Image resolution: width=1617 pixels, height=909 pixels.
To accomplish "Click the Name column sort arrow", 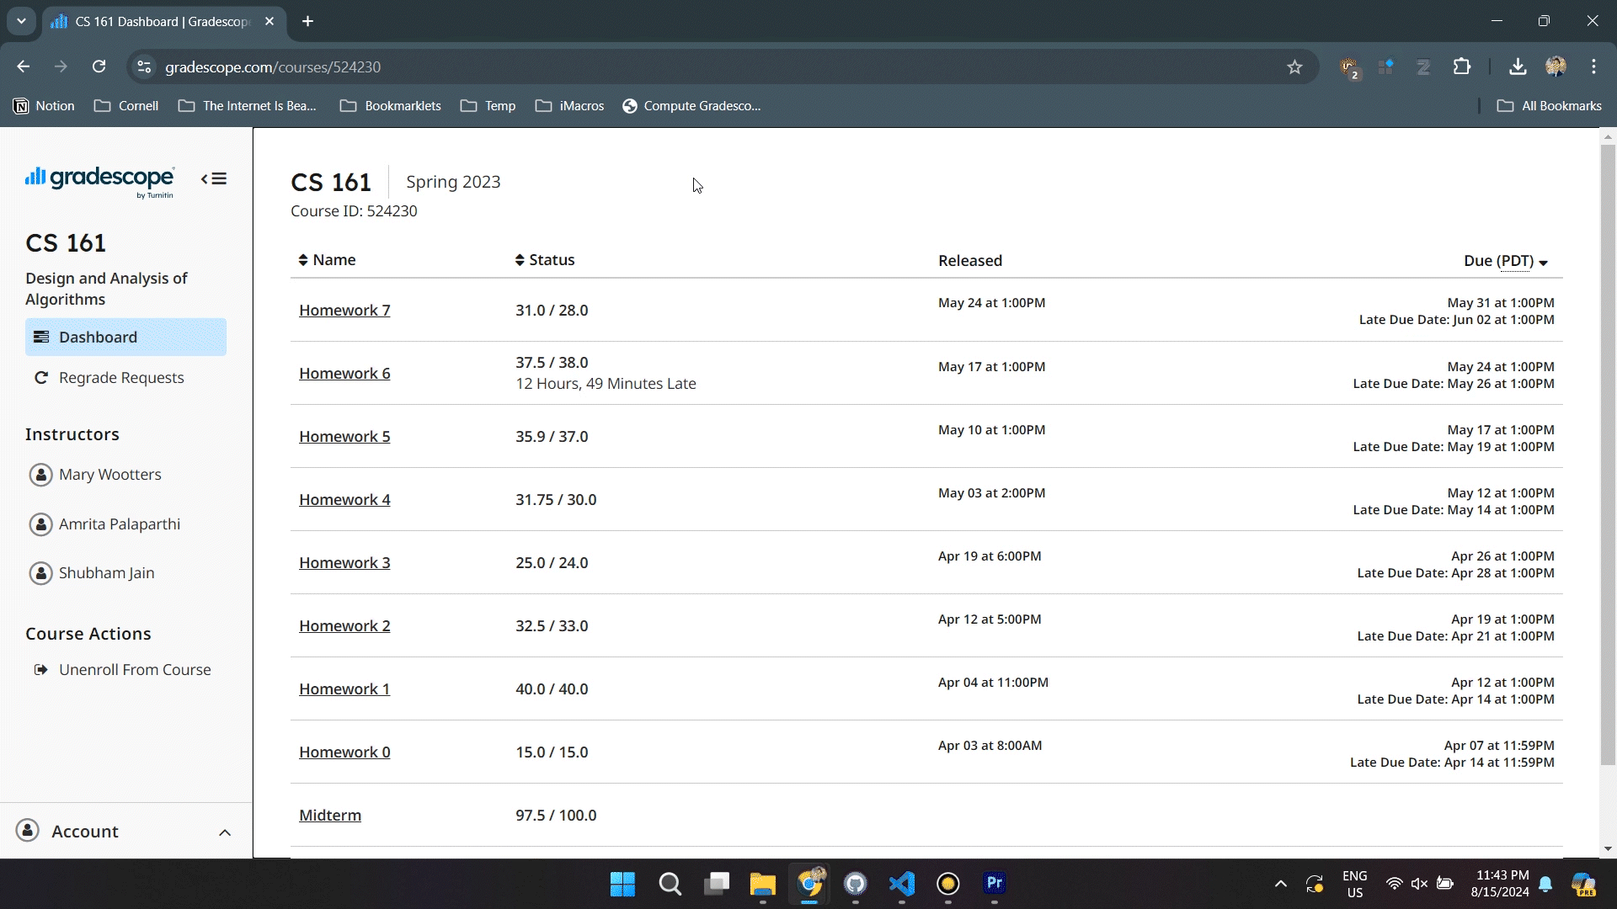I will coord(303,260).
